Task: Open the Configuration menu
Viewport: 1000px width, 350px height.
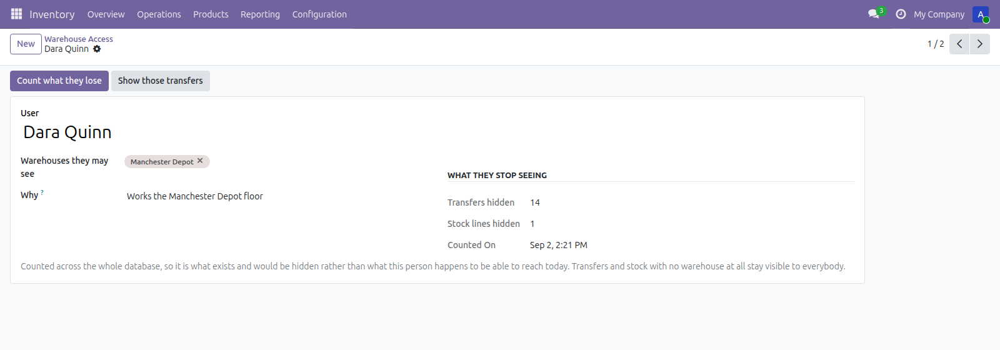Action: coord(319,14)
